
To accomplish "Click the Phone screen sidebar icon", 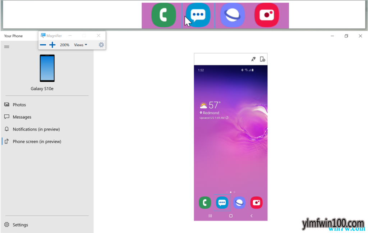I will [x=6, y=141].
